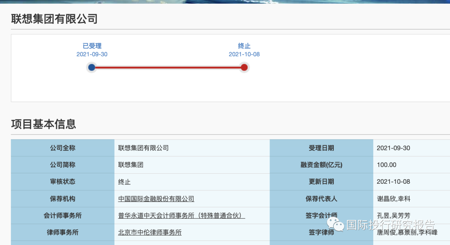
Task: Click date 2021-10-08 under 终止
Action: pyautogui.click(x=244, y=54)
